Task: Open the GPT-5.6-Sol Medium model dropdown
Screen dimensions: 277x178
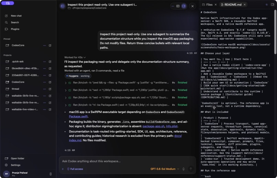Action: pos(165,169)
